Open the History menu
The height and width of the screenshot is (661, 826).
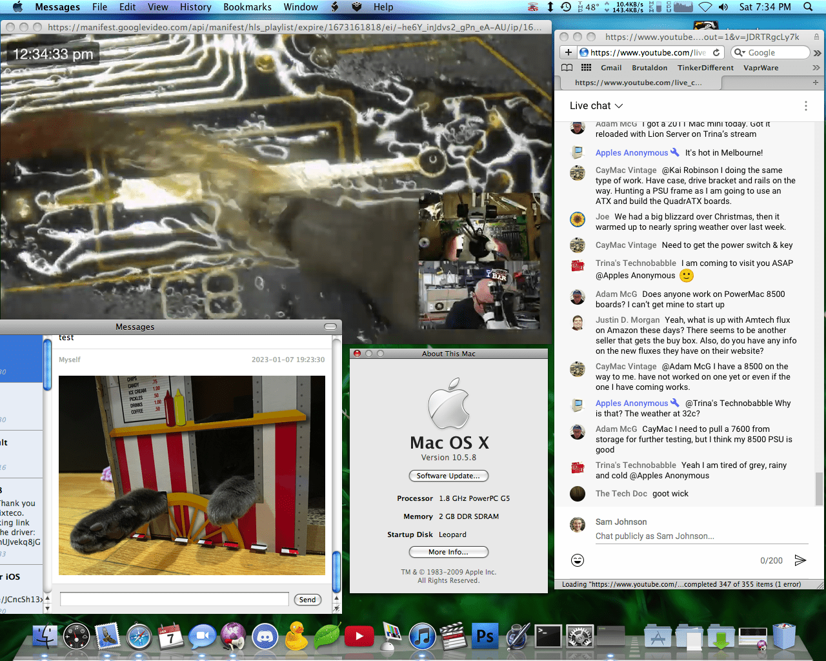[196, 7]
